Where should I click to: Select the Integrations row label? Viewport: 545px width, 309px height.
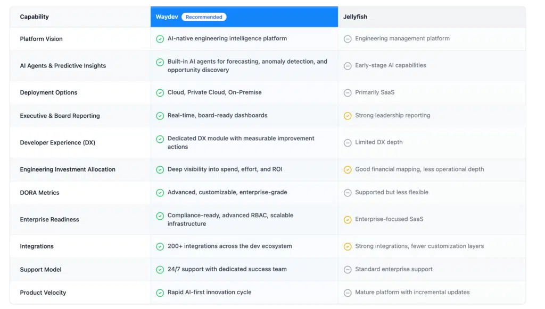37,246
